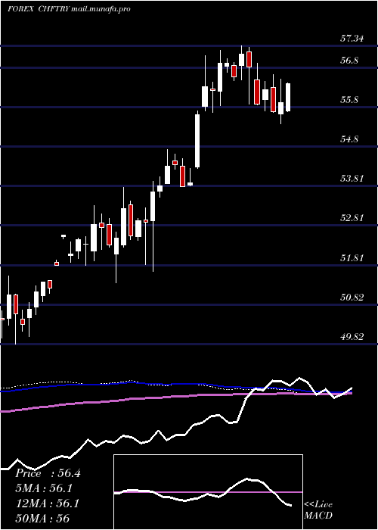Click the 50MA : 56 value
The image size is (378, 530).
[x=42, y=518]
